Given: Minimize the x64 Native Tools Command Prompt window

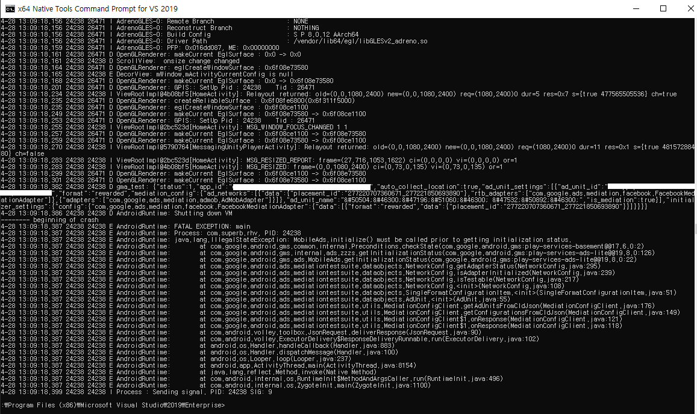Looking at the screenshot, I should pyautogui.click(x=636, y=8).
